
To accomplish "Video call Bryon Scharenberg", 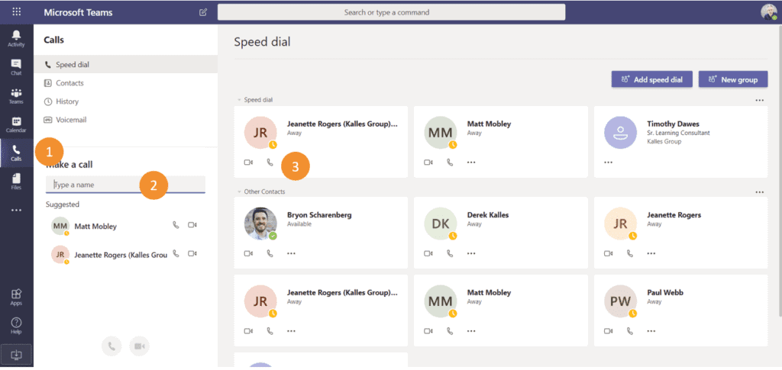I will tap(248, 253).
